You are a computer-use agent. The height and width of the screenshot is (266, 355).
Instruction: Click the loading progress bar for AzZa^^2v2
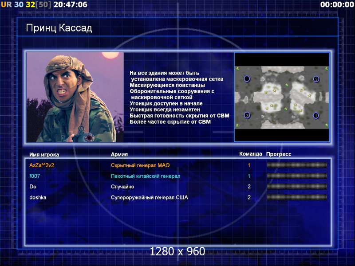pos(297,165)
